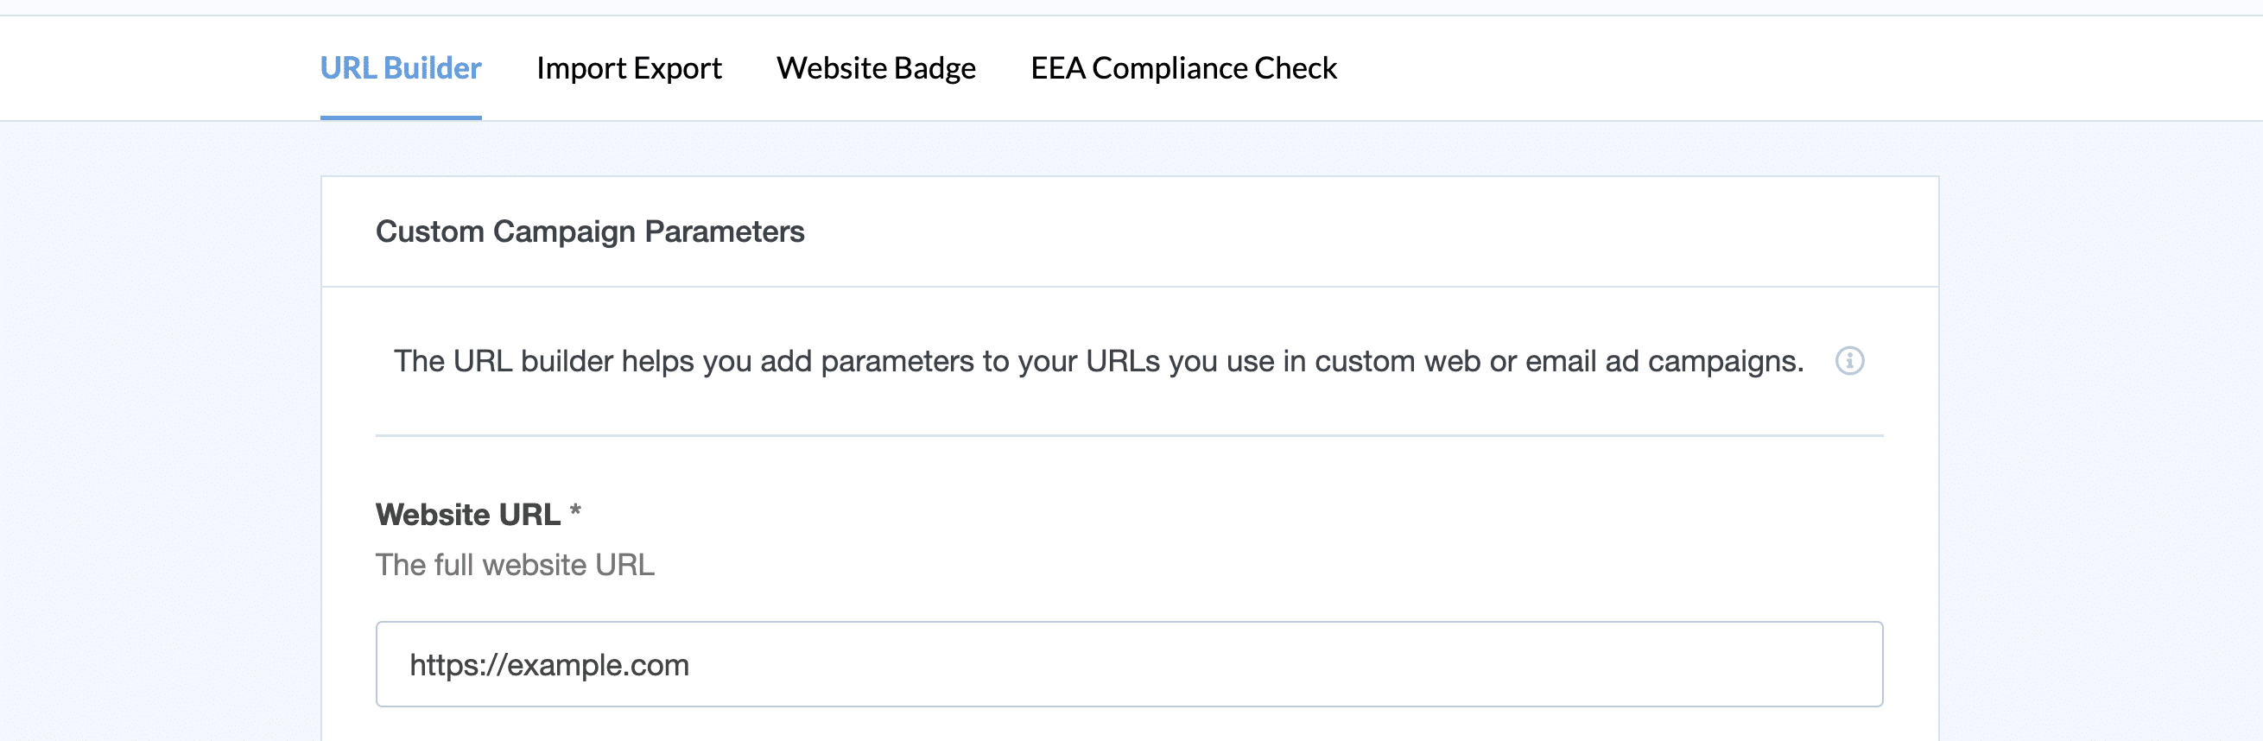Click the word "Parameters" in the panel heading
The height and width of the screenshot is (741, 2263).
(x=724, y=231)
